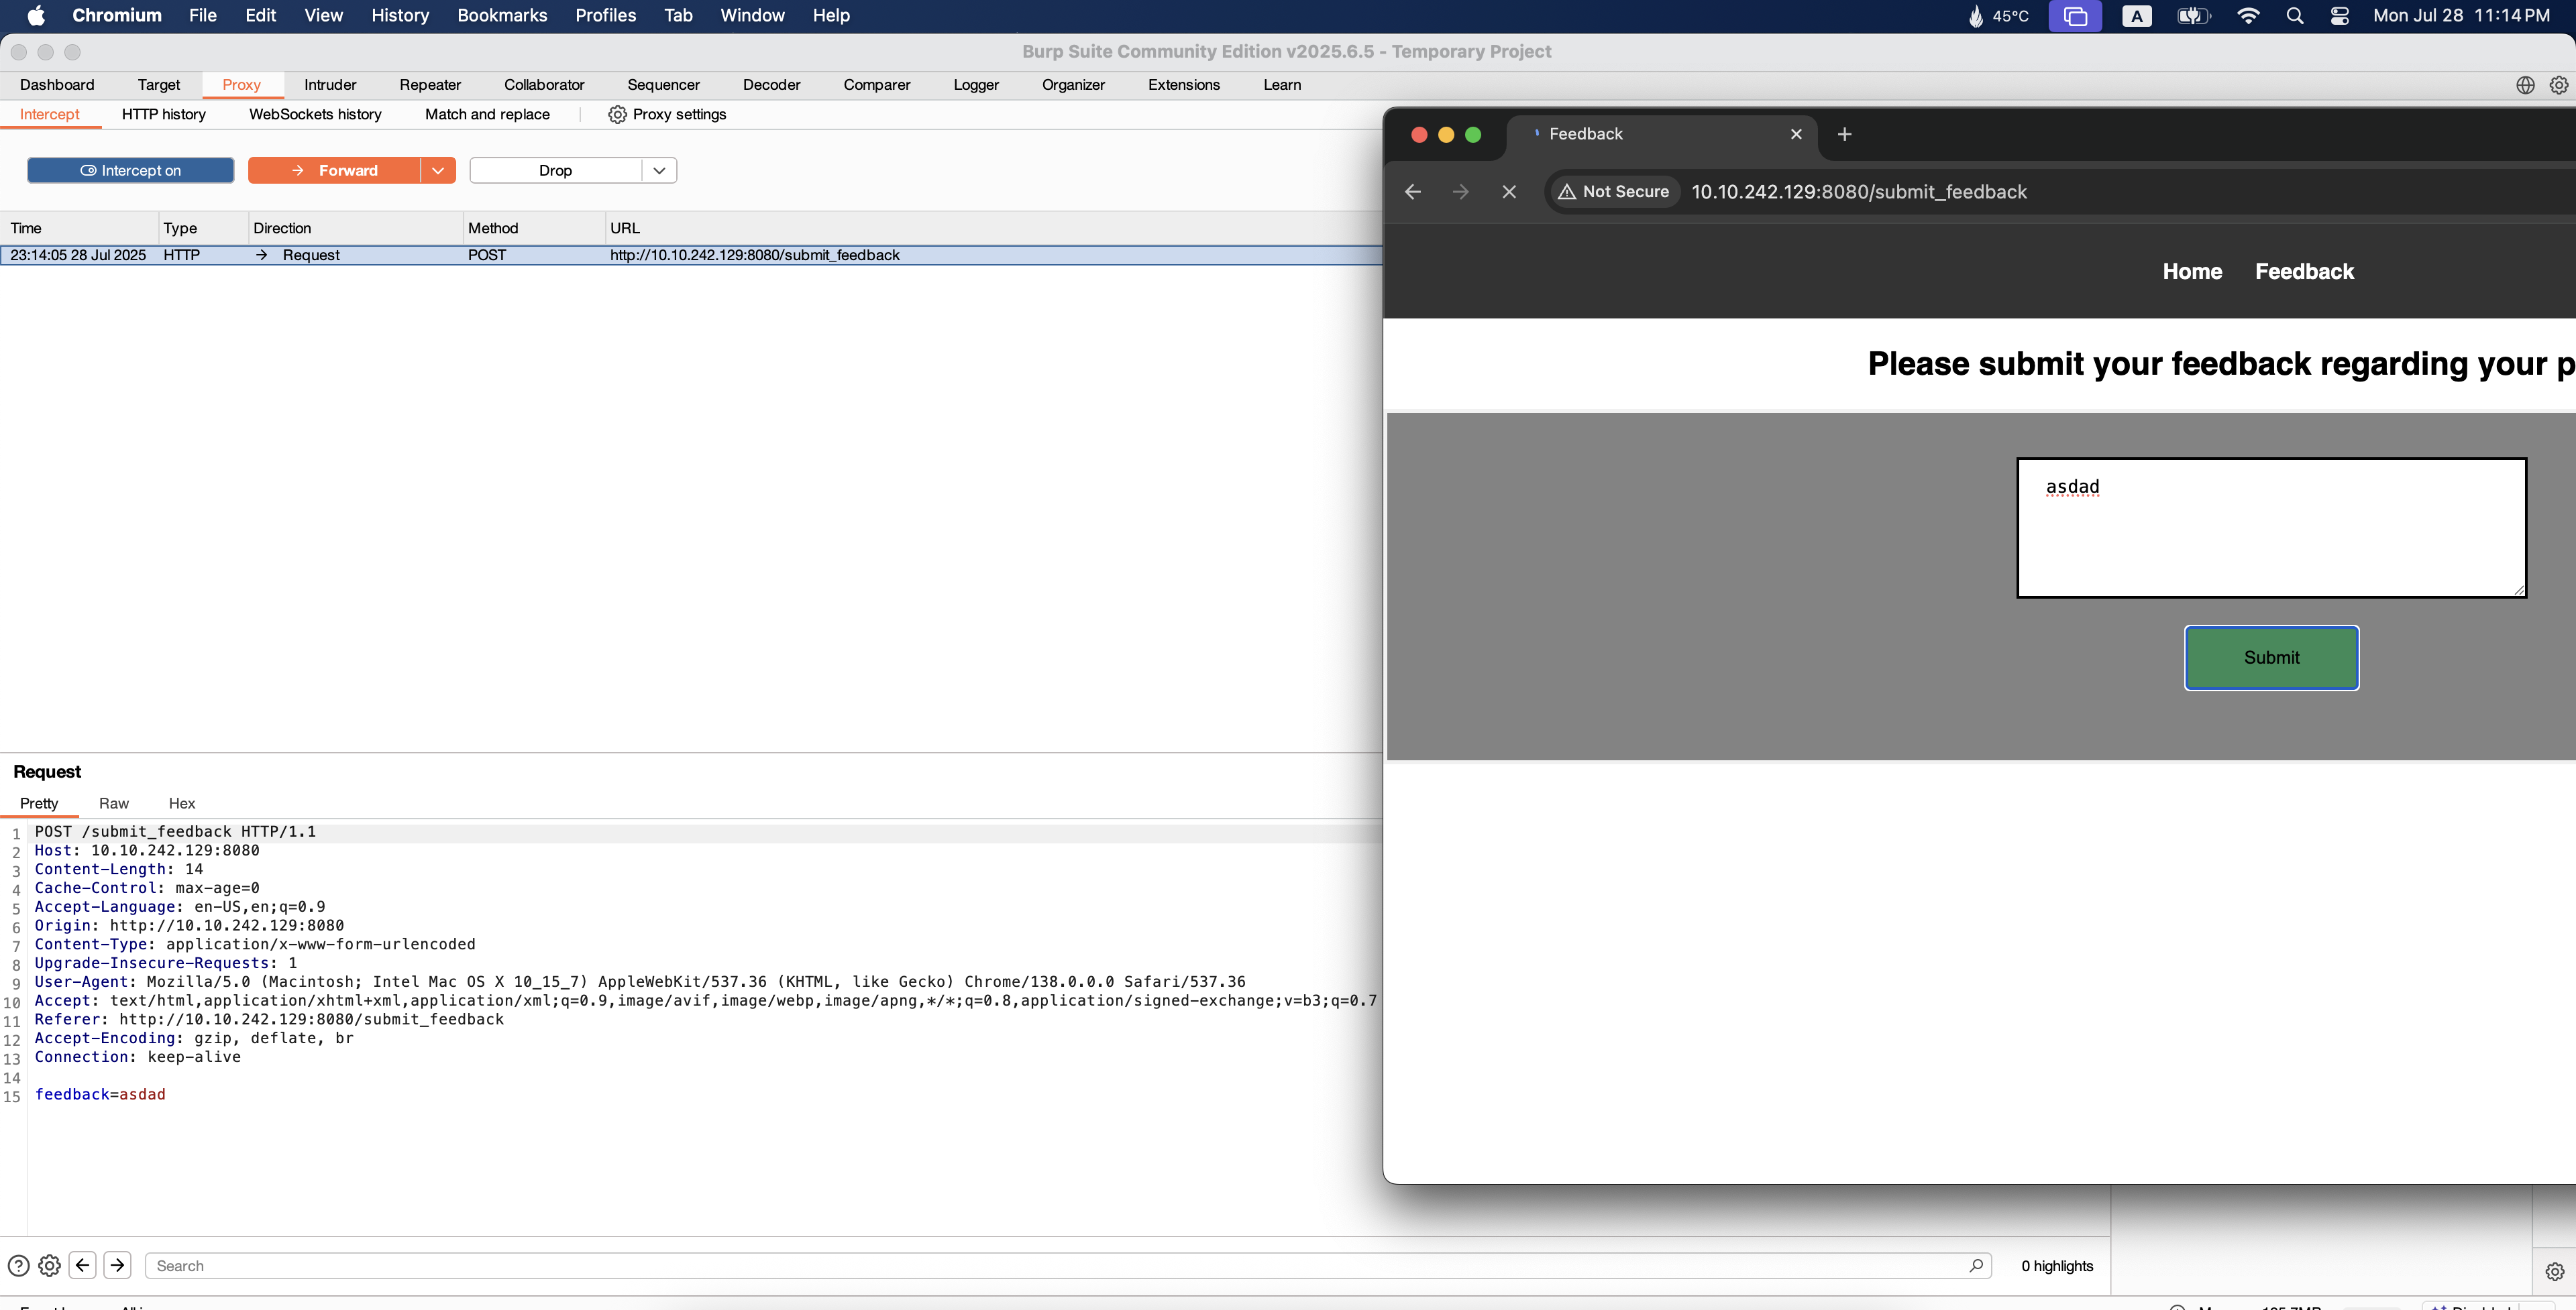2576x1310 pixels.
Task: Click the Not Secure site info chip
Action: point(1613,192)
